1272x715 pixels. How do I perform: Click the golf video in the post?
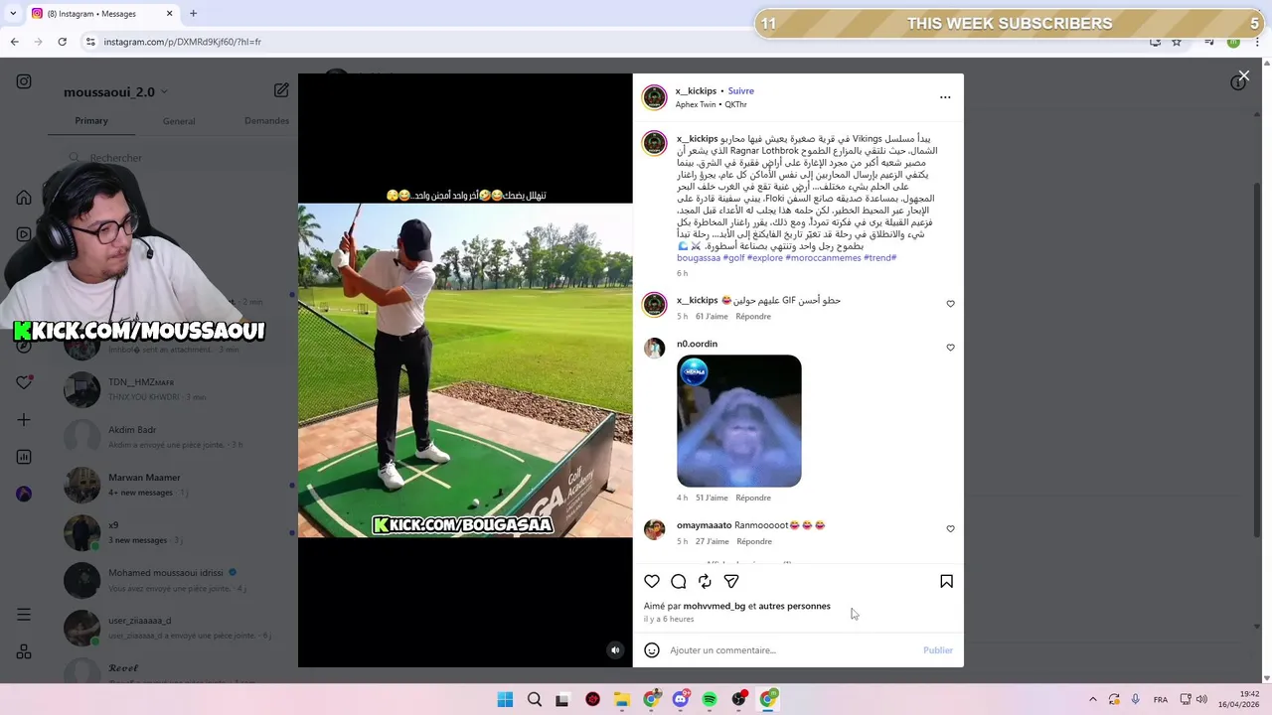tap(465, 370)
